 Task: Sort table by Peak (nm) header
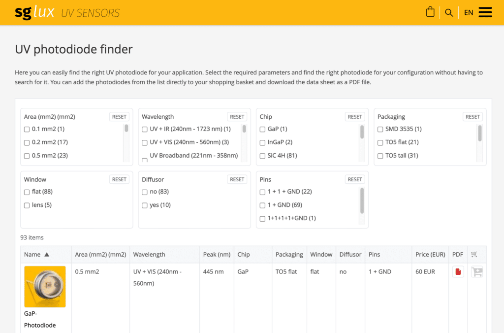(x=217, y=255)
